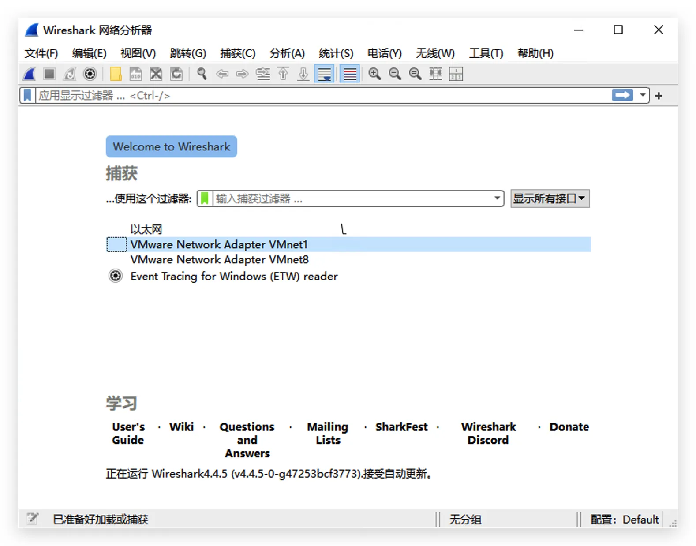Click the display filter input field
The image size is (696, 546).
(323, 95)
